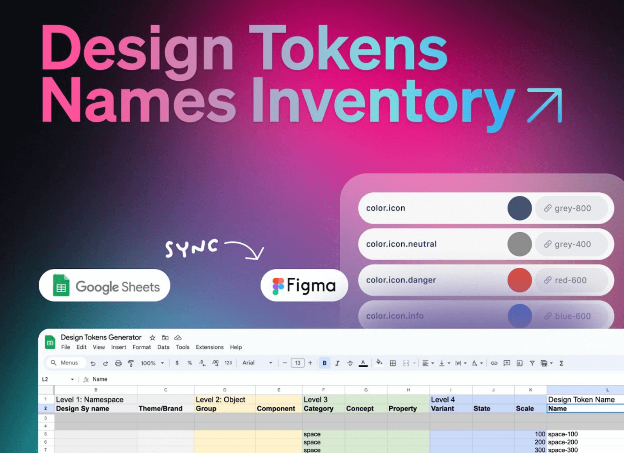This screenshot has height=453, width=624.
Task: Click the Menus search button
Action: (x=66, y=362)
